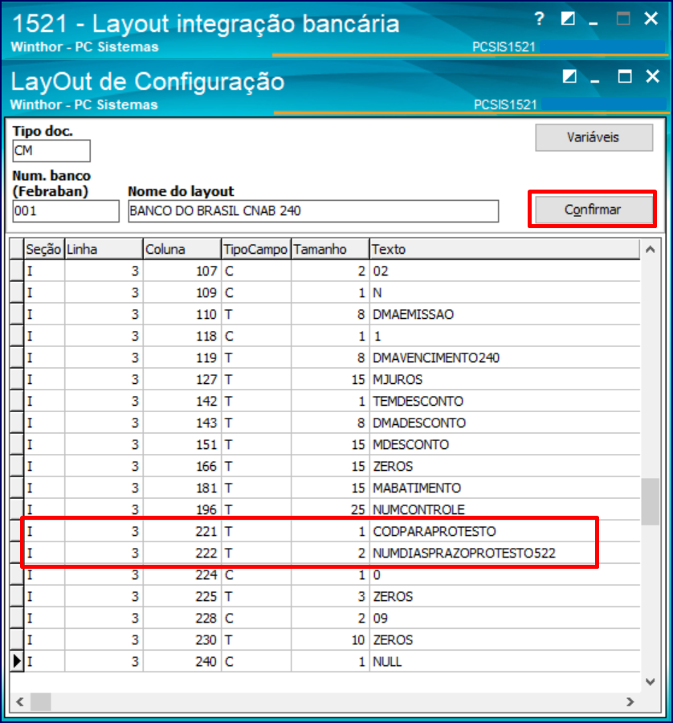Click the current row indicator arrow for NULL
The image size is (673, 723).
click(x=17, y=661)
